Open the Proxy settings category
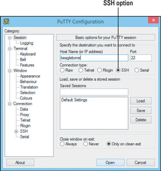 pyautogui.click(x=24, y=115)
